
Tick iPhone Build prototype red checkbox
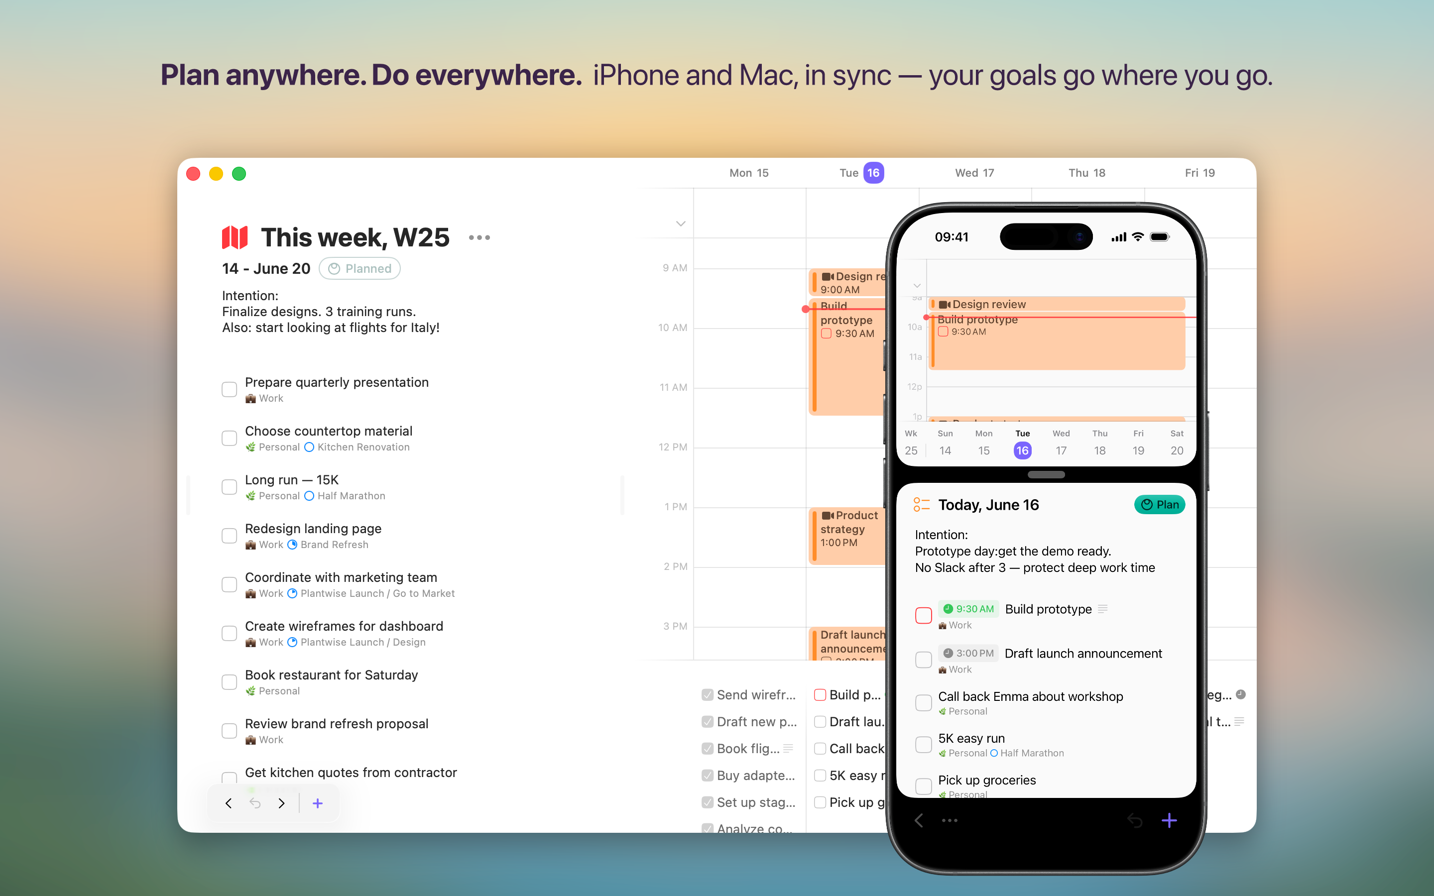(923, 615)
